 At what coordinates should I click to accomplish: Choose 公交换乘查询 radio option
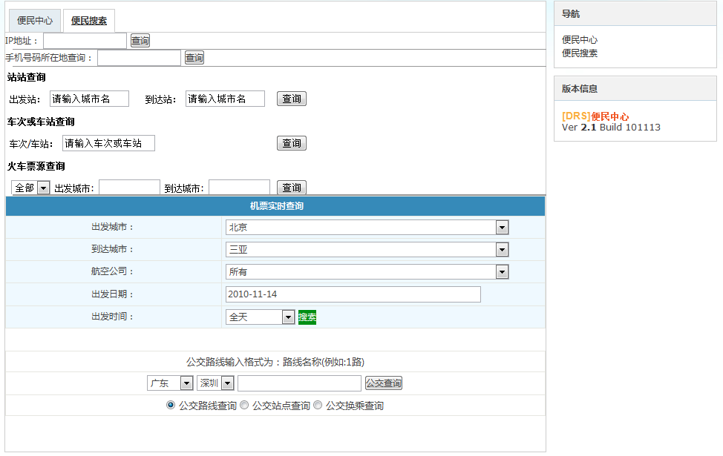tap(318, 406)
